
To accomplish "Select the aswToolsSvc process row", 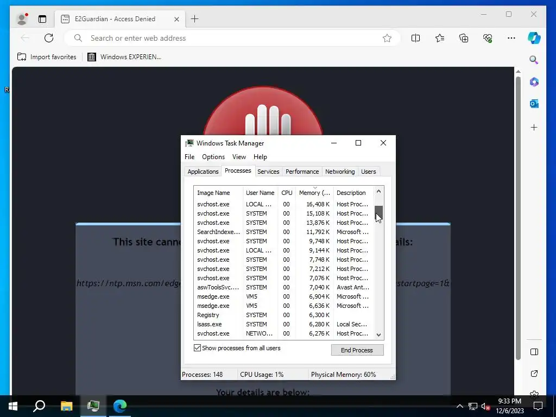I will (283, 287).
